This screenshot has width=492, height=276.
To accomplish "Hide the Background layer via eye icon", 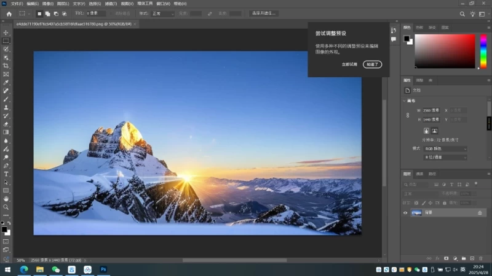I will coord(405,213).
